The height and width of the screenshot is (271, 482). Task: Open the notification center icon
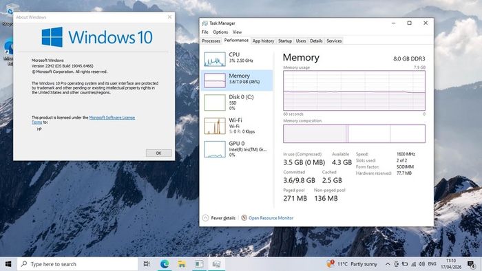(471, 264)
